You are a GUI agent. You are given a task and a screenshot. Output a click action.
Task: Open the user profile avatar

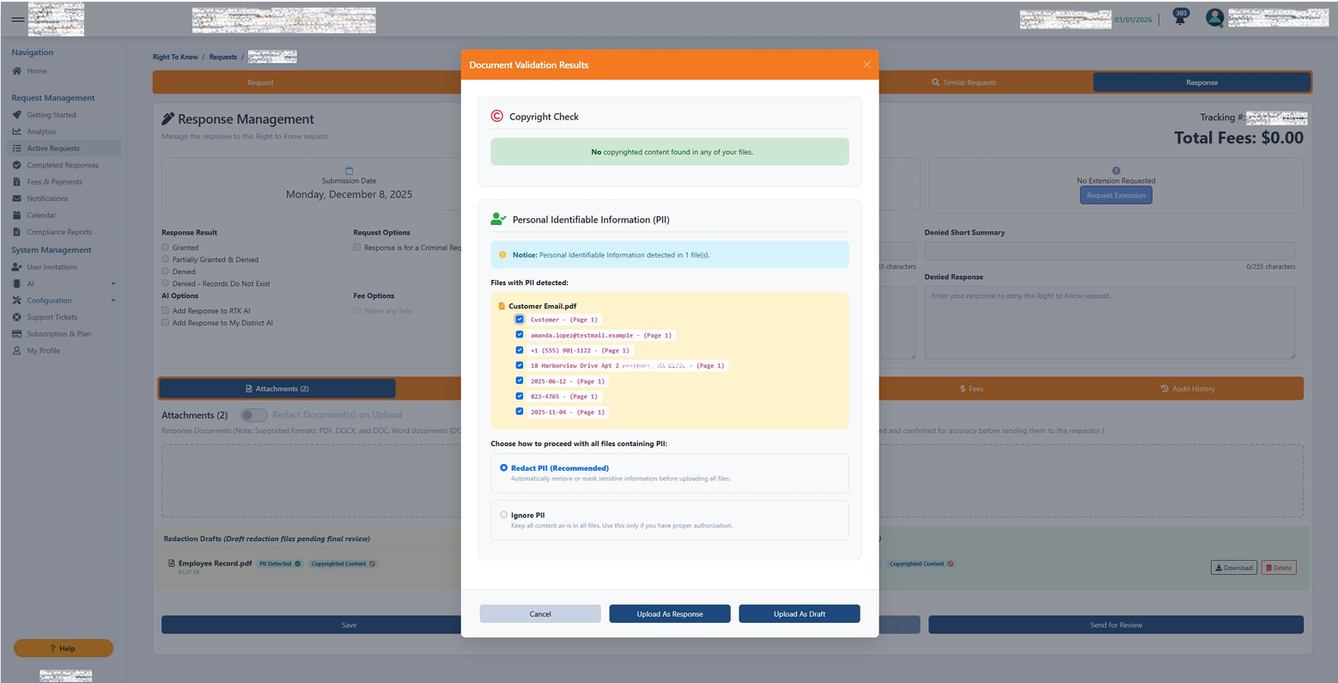coord(1213,17)
